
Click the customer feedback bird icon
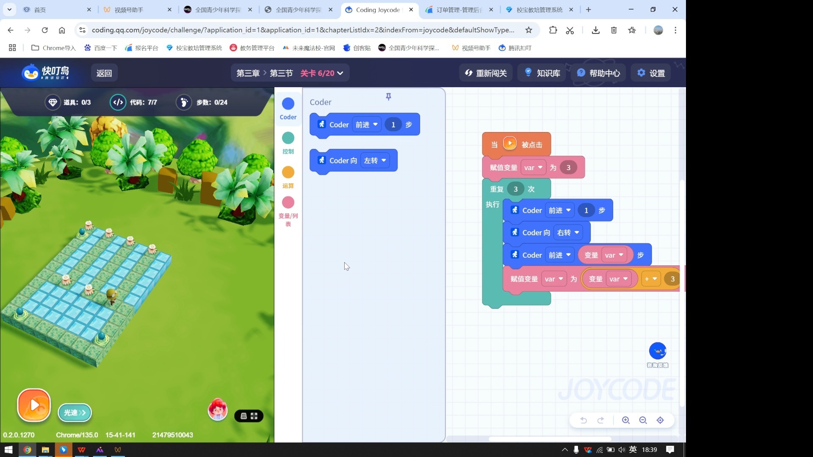(x=658, y=351)
